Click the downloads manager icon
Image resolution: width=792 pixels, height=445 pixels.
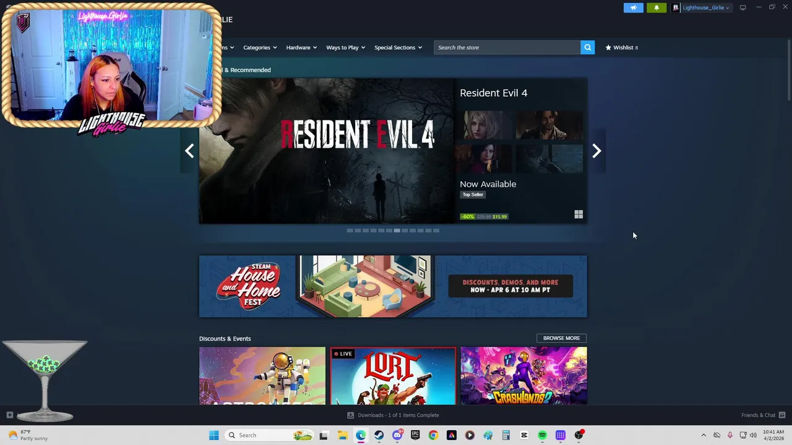point(350,415)
